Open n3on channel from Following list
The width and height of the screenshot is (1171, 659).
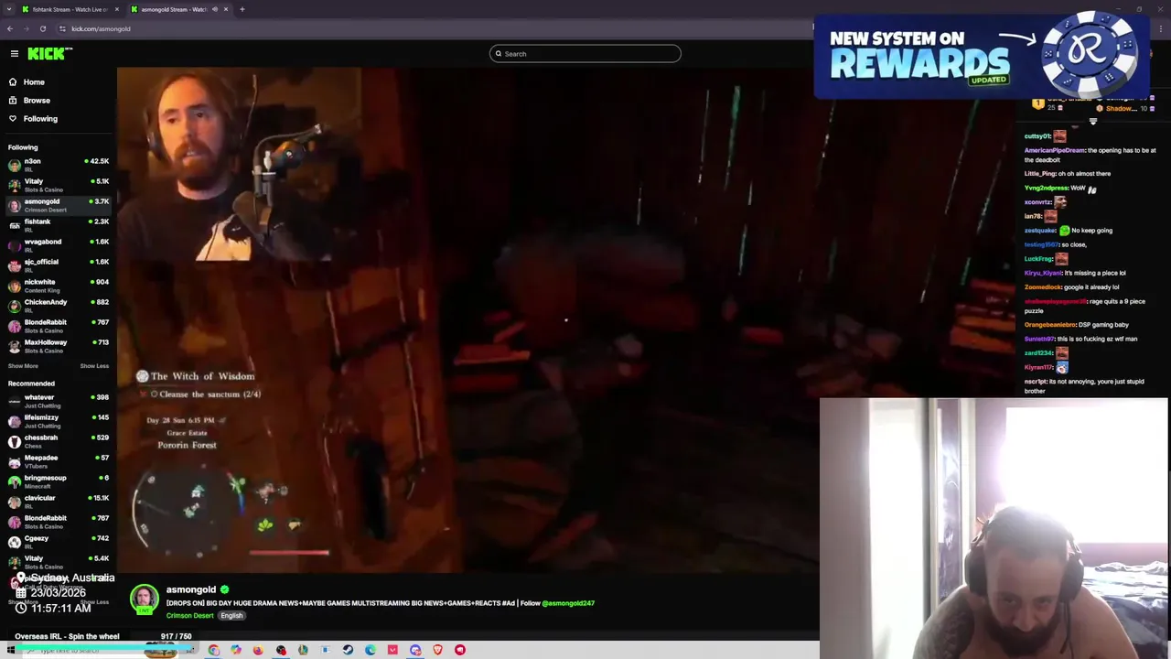coord(59,165)
